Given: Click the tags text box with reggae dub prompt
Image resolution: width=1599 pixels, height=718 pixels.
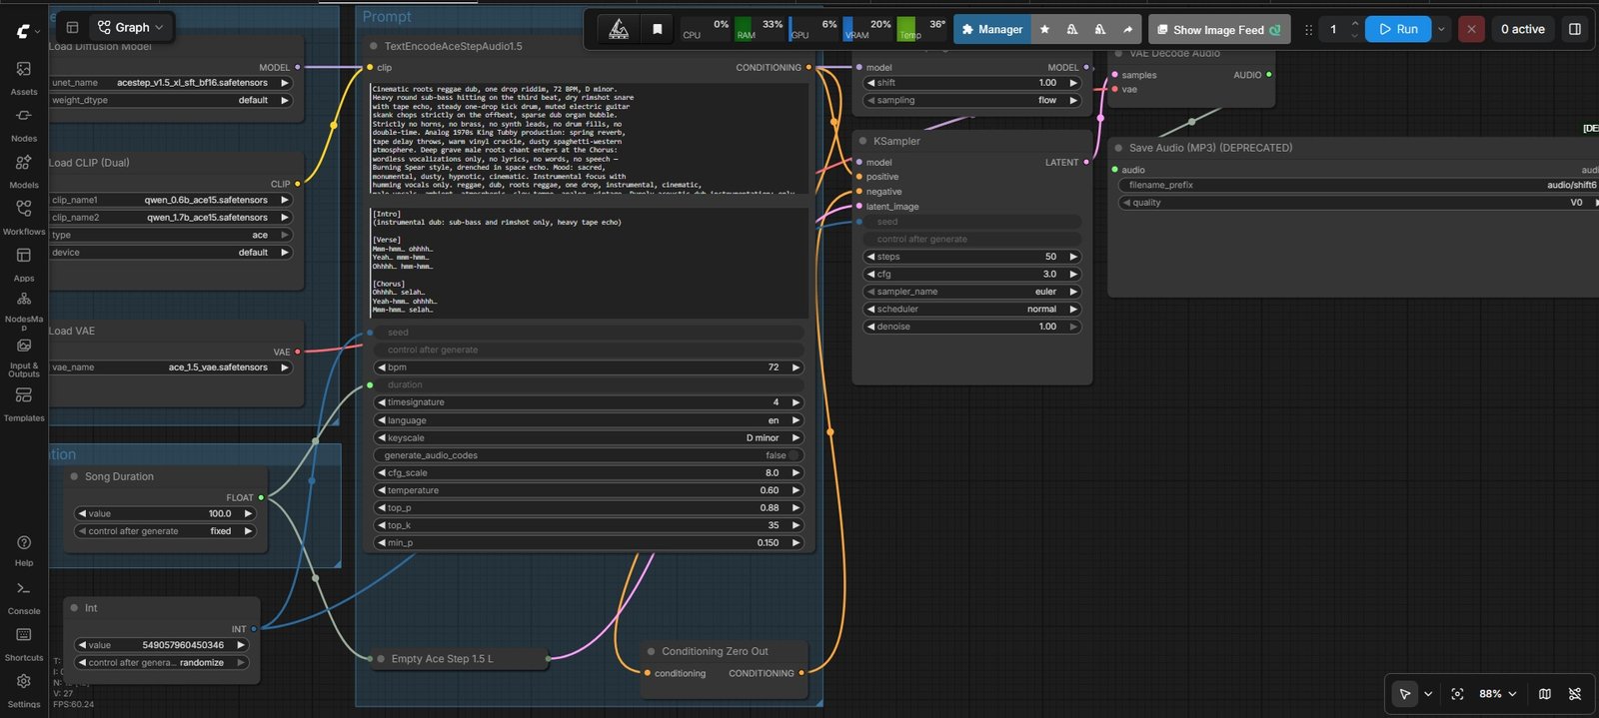Looking at the screenshot, I should (x=589, y=138).
